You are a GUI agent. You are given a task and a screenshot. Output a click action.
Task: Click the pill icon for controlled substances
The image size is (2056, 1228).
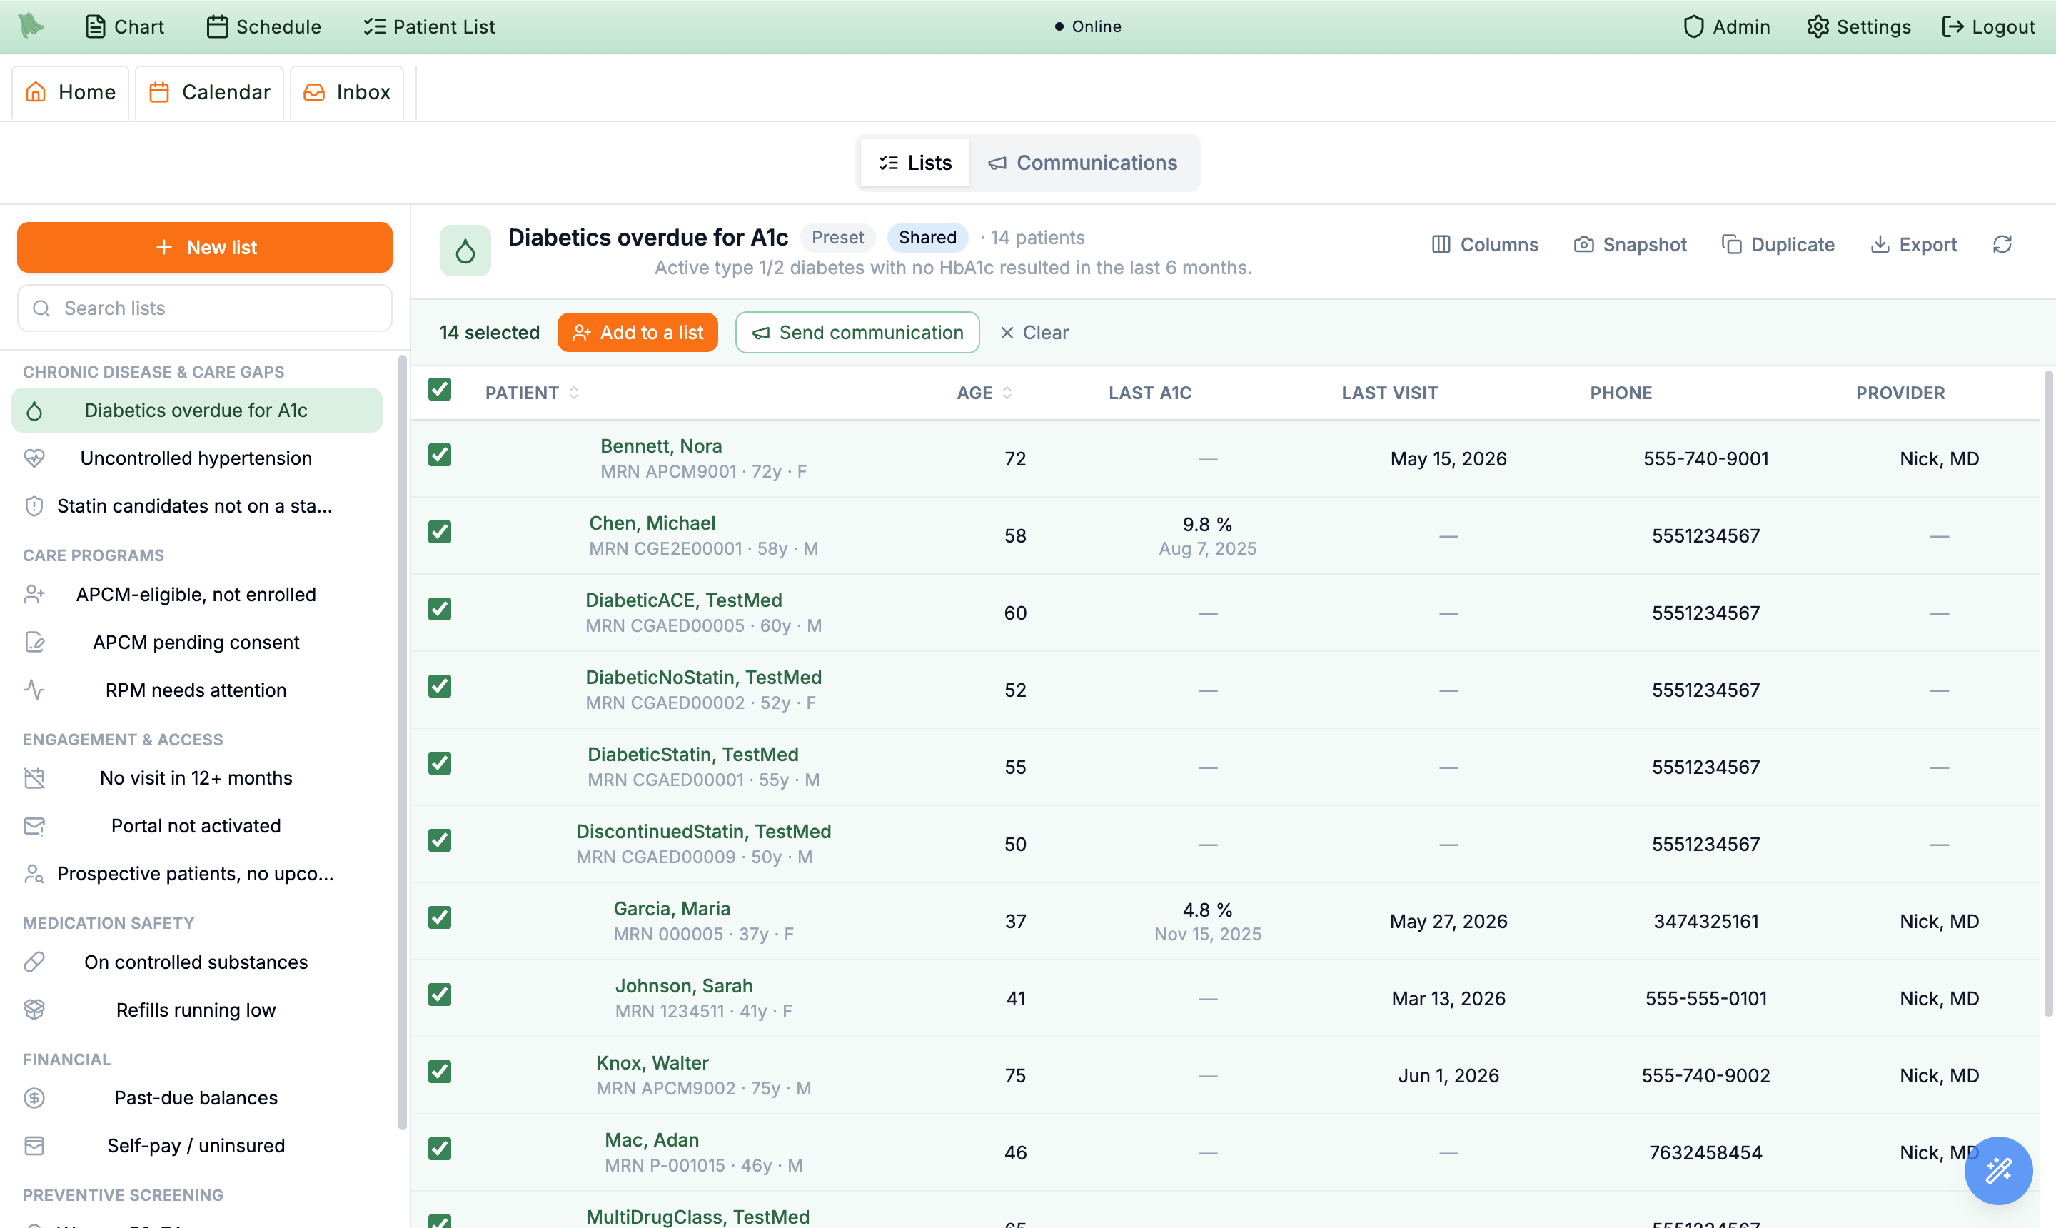pos(34,962)
